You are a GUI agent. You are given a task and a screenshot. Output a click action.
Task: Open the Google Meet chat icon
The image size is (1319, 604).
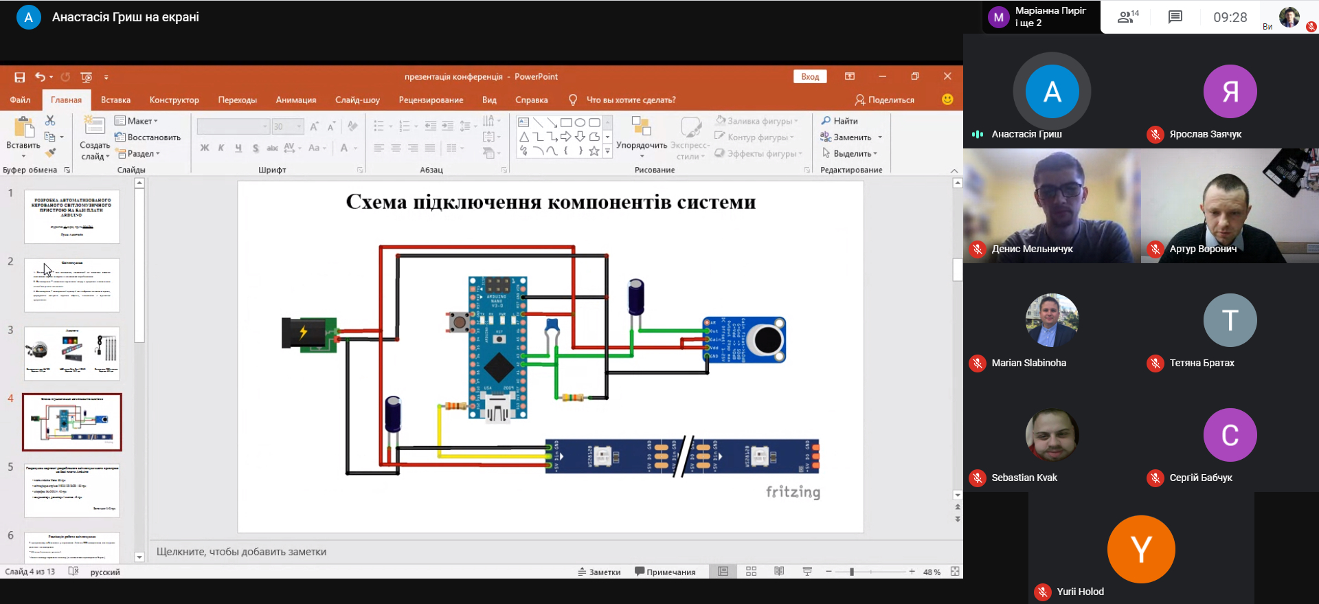click(1175, 17)
